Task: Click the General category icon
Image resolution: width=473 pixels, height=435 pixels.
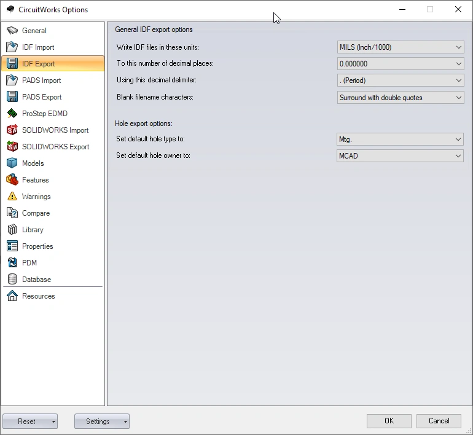Action: pyautogui.click(x=12, y=31)
